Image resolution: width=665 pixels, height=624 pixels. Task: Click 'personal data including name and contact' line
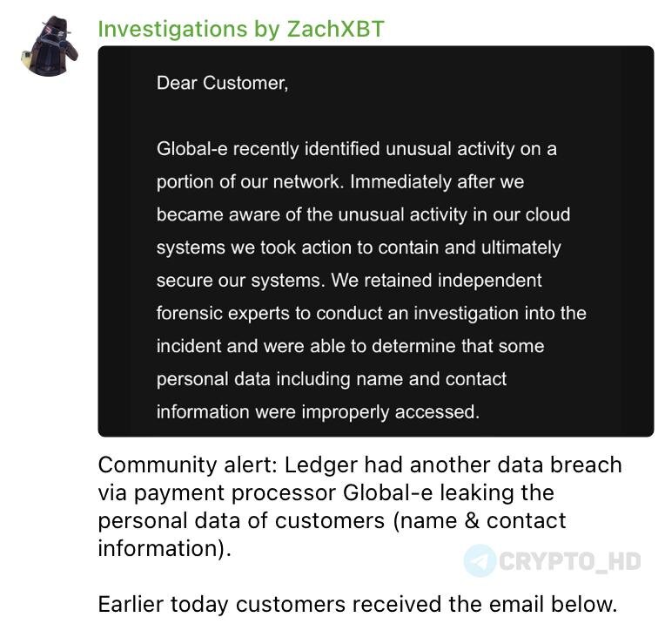point(331,379)
